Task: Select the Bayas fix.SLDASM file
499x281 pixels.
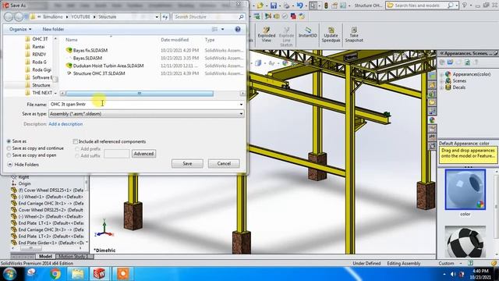Action: 90,50
